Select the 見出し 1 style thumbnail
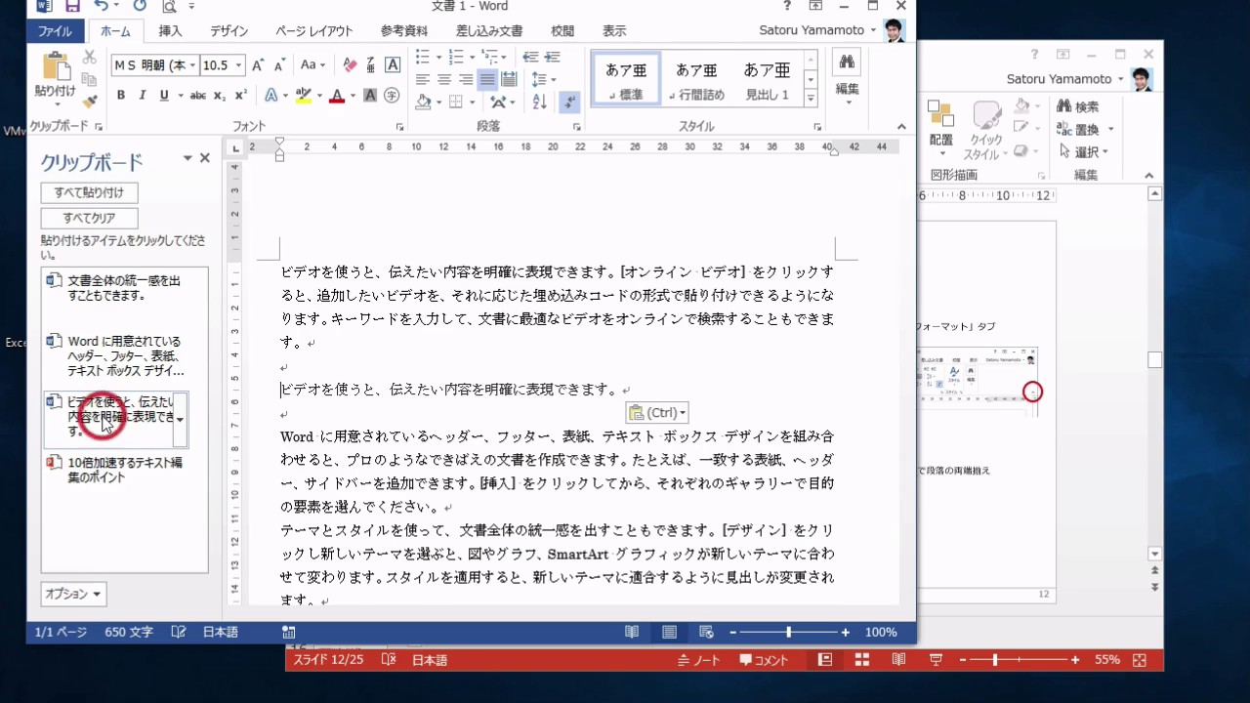 [767, 79]
